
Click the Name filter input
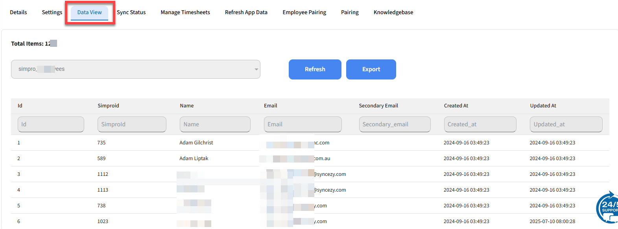(215, 124)
